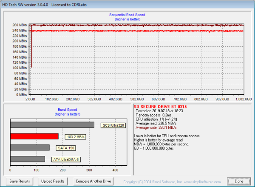Close the results with the Done button
The height and width of the screenshot is (187, 255).
(239, 181)
